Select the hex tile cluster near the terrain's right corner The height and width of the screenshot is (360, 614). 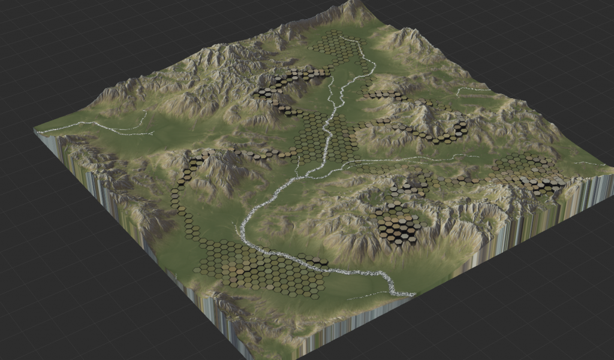pyautogui.click(x=531, y=173)
